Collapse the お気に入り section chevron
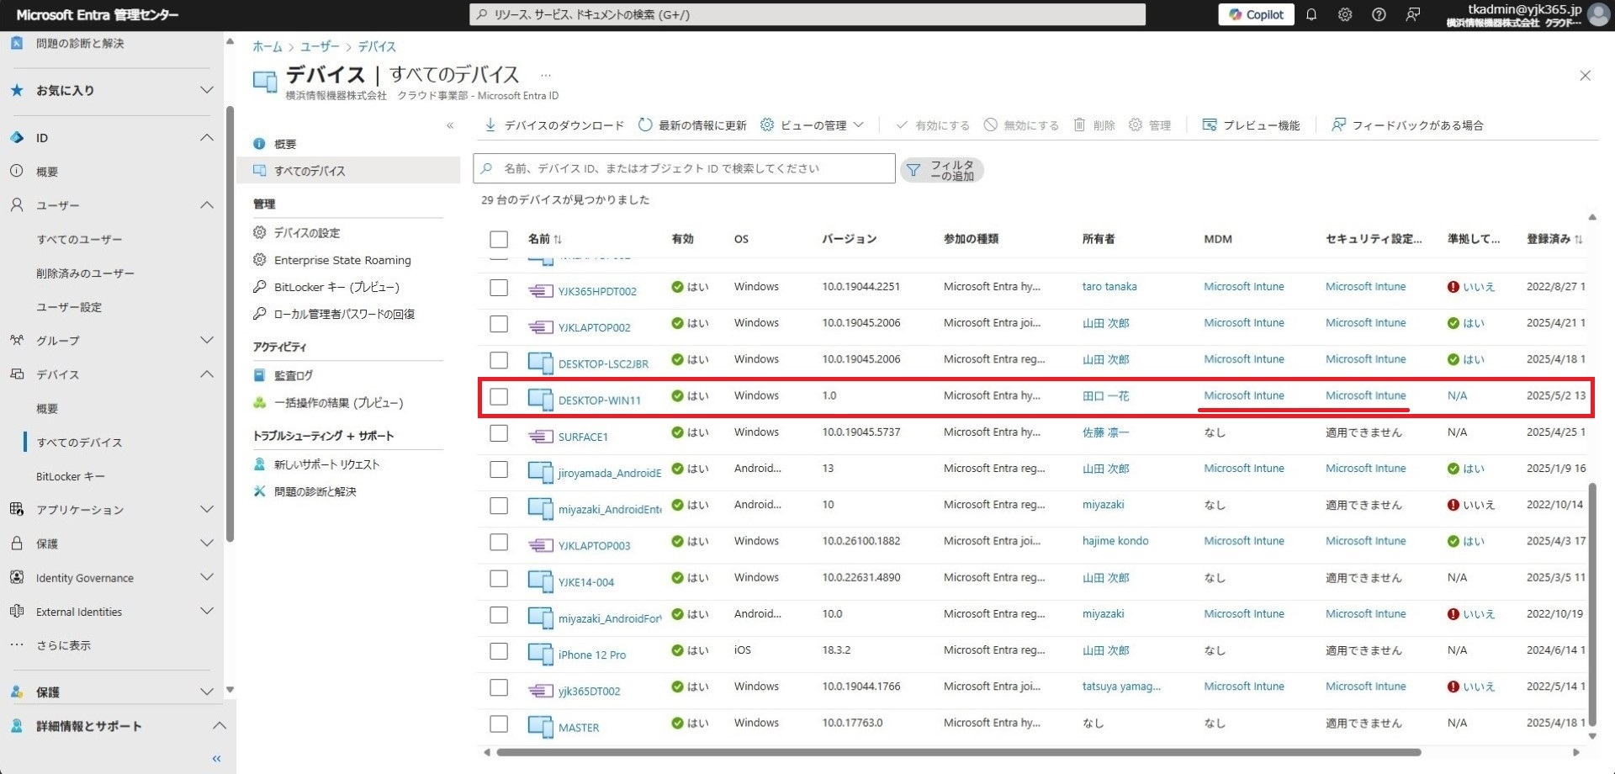The image size is (1615, 774). tap(207, 90)
